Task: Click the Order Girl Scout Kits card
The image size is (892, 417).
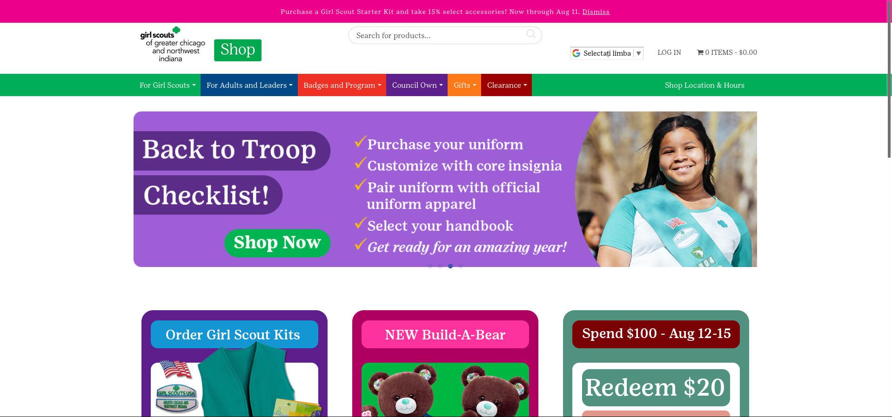Action: [235, 363]
